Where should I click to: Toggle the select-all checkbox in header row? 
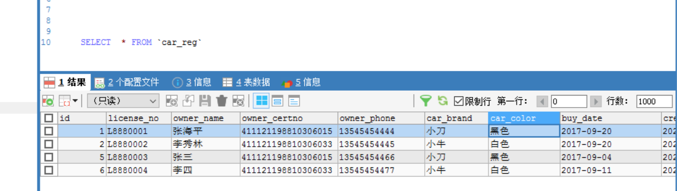(49, 118)
